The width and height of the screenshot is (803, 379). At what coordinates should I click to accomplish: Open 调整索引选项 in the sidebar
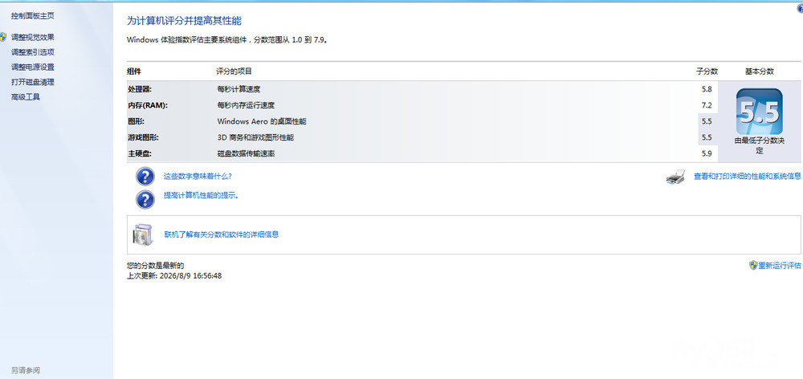coord(33,52)
